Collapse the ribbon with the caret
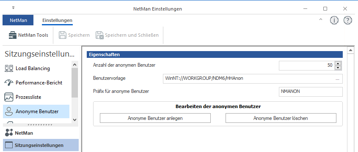The image size is (358, 152). (x=321, y=19)
